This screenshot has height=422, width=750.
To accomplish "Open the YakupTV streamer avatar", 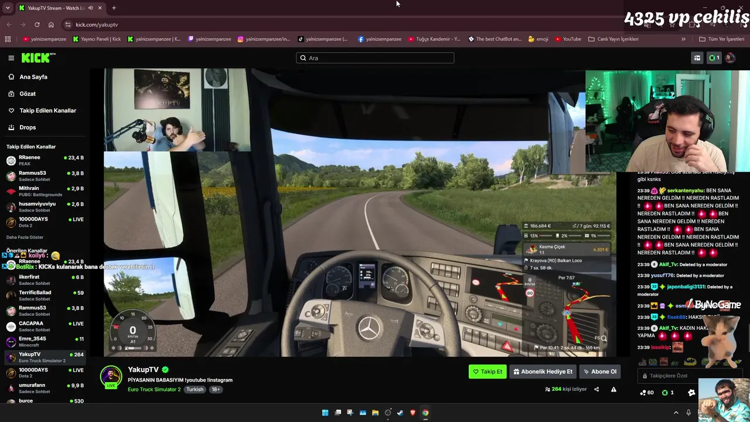I will coord(111,376).
